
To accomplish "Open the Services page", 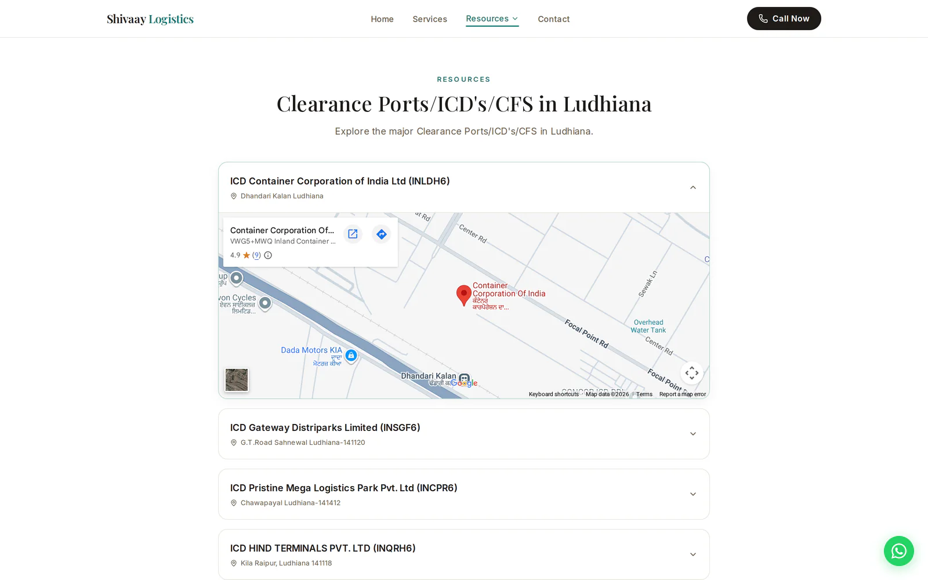I will (430, 19).
